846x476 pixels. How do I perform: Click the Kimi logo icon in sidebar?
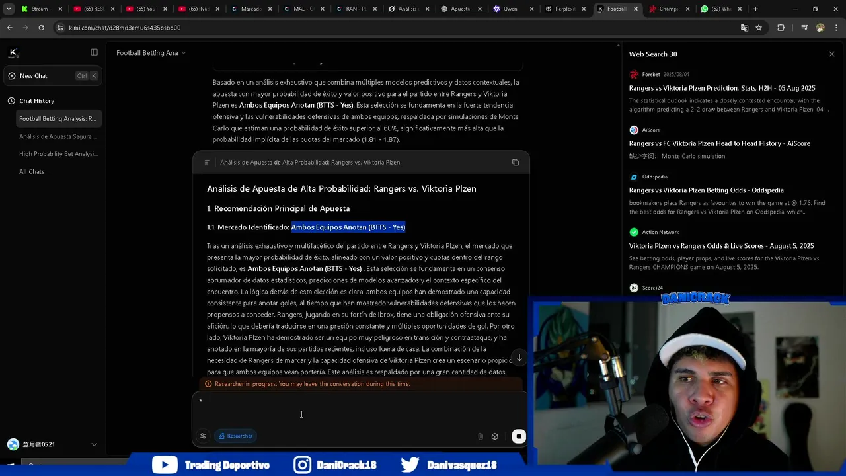pyautogui.click(x=13, y=52)
